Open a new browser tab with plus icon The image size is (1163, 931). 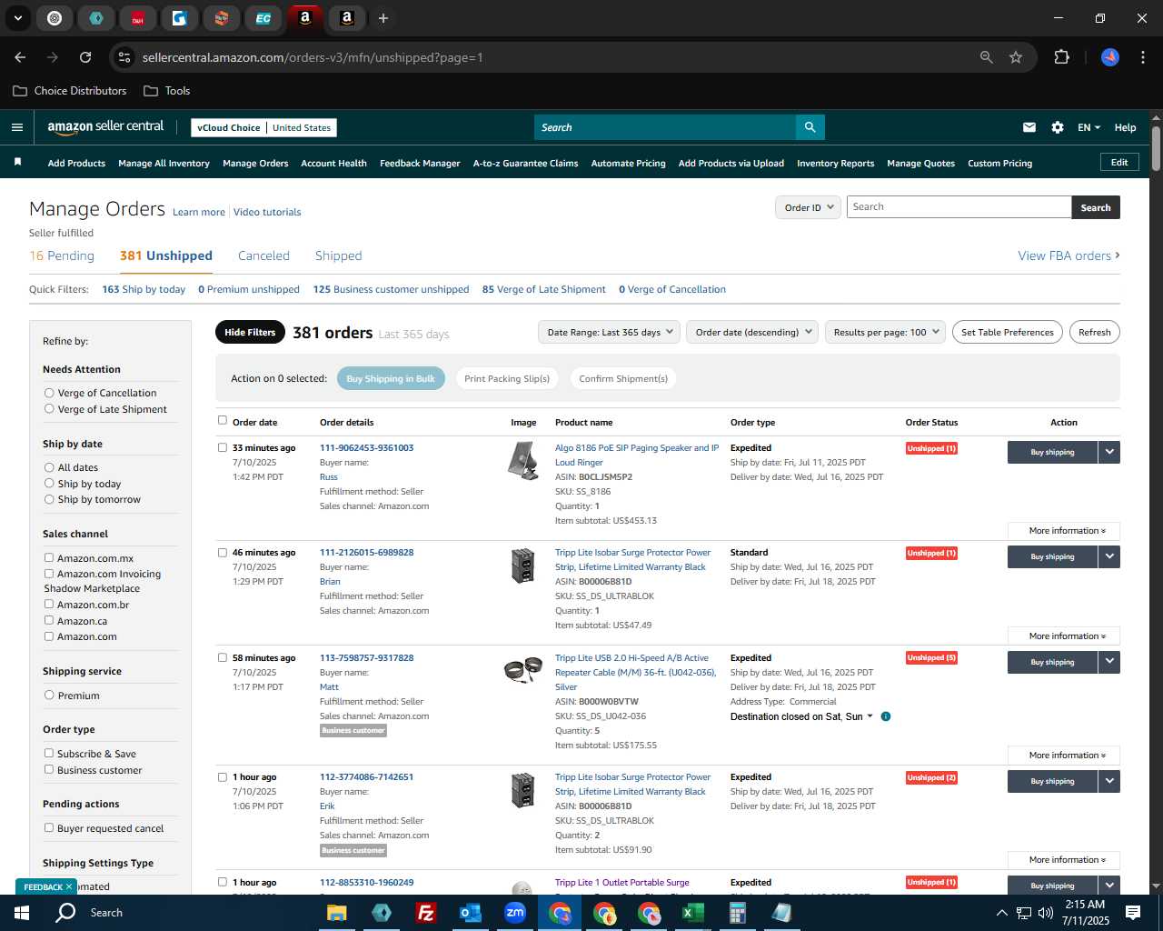(x=383, y=18)
